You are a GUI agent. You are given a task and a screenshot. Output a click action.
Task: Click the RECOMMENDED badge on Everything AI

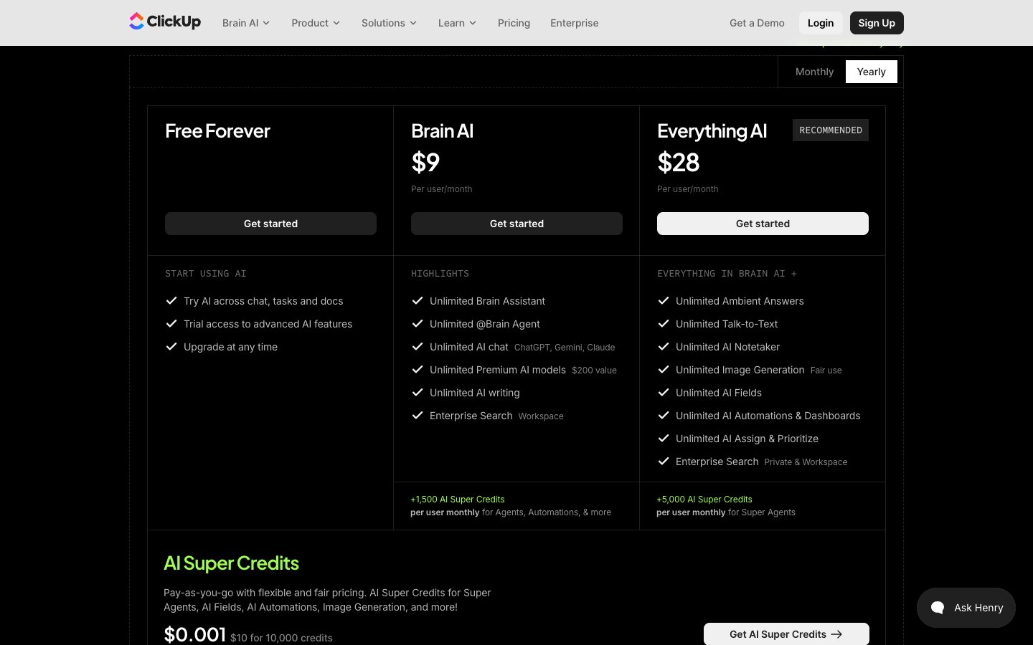[830, 130]
